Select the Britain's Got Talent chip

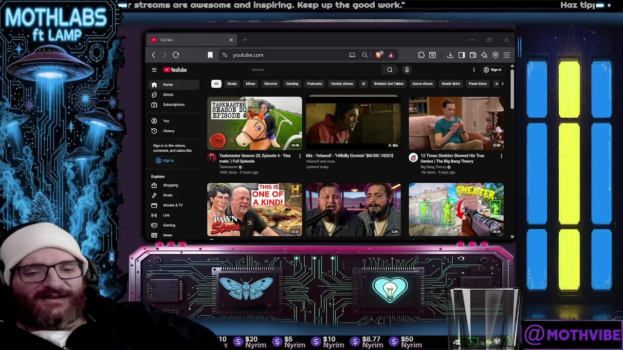pyautogui.click(x=389, y=84)
